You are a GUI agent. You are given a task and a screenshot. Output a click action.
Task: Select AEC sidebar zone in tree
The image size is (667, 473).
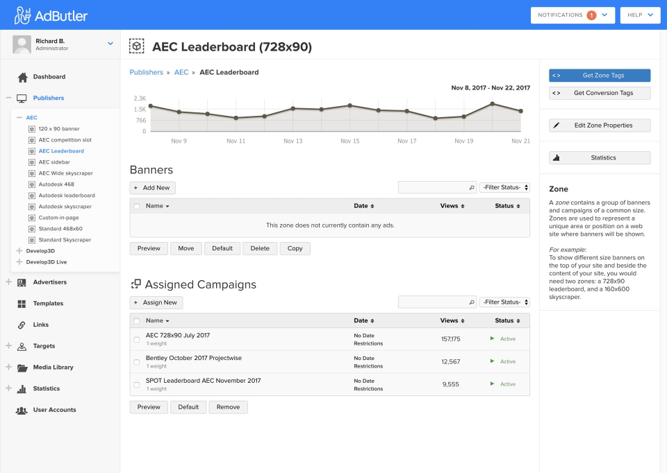(54, 162)
